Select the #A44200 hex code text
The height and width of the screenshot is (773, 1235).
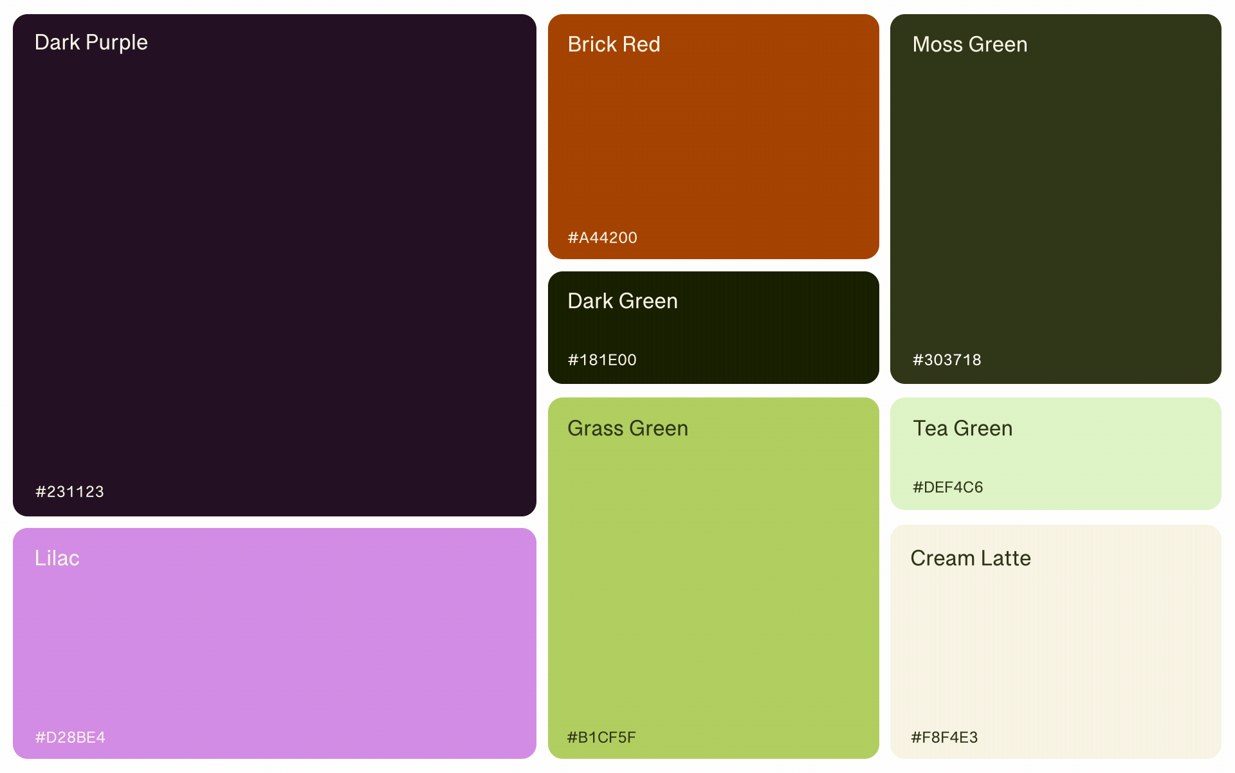602,238
